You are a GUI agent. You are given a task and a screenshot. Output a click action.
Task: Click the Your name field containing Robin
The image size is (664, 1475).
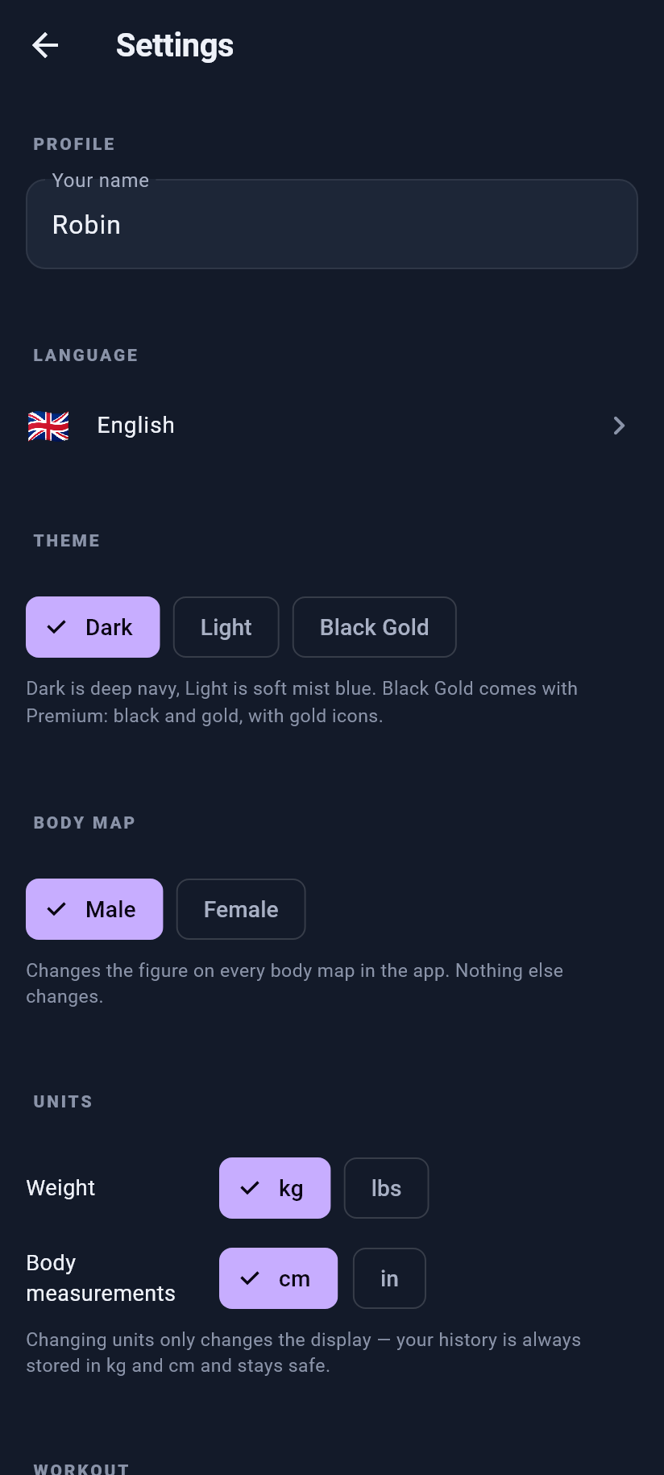332,224
